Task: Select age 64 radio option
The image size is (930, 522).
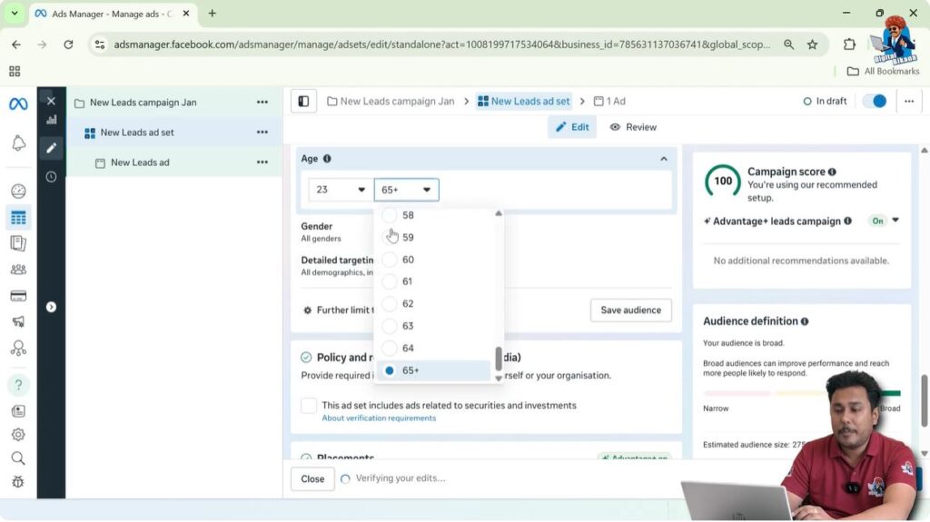Action: click(x=389, y=349)
